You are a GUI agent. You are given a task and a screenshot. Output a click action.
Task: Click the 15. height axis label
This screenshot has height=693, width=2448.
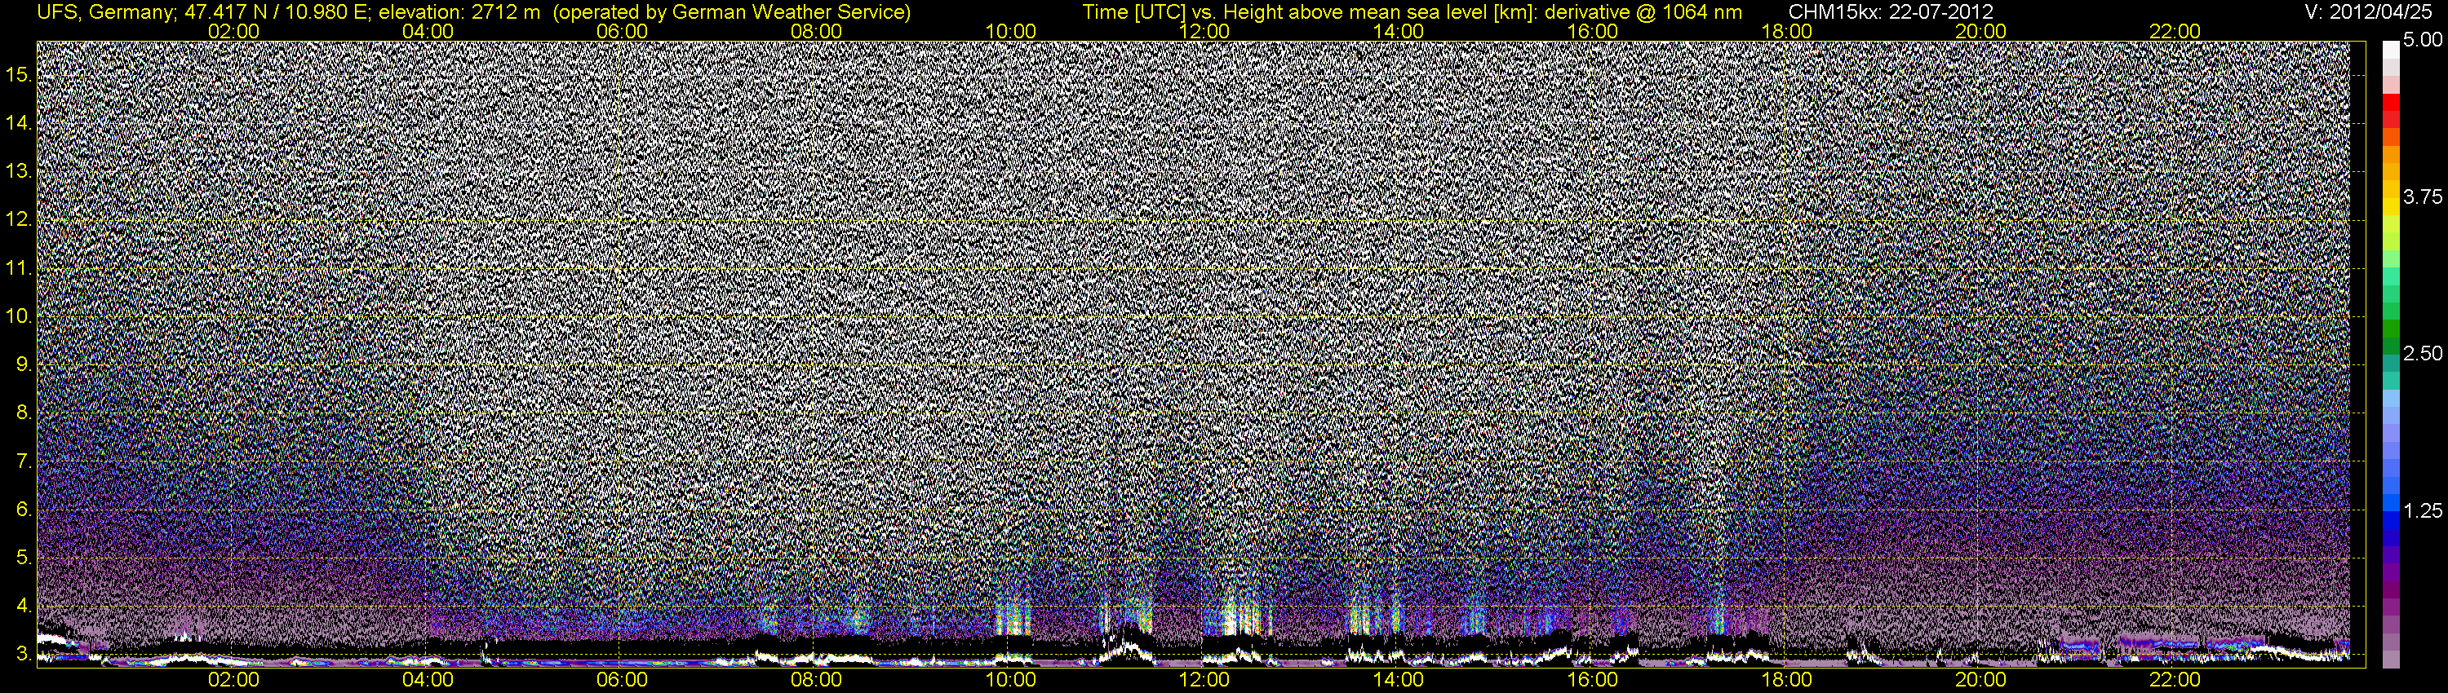click(19, 75)
